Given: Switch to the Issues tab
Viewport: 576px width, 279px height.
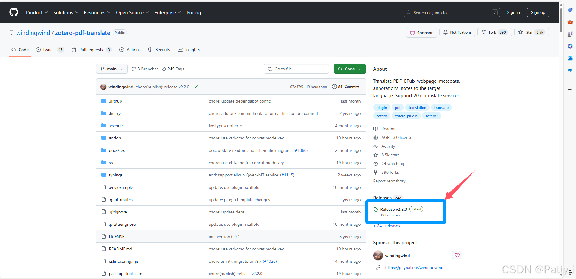Looking at the screenshot, I should [x=50, y=50].
